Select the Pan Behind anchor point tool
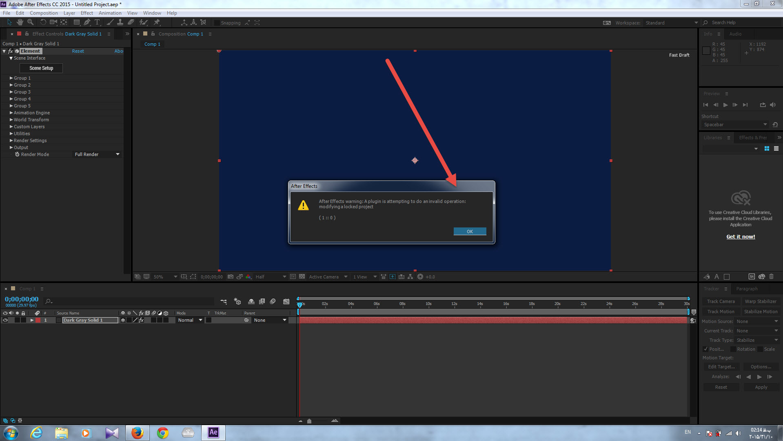783x441 pixels. (x=64, y=22)
